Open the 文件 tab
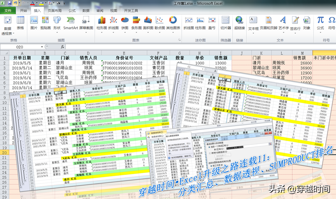Image resolution: width=336 pixels, height=199 pixels. pos(8,10)
